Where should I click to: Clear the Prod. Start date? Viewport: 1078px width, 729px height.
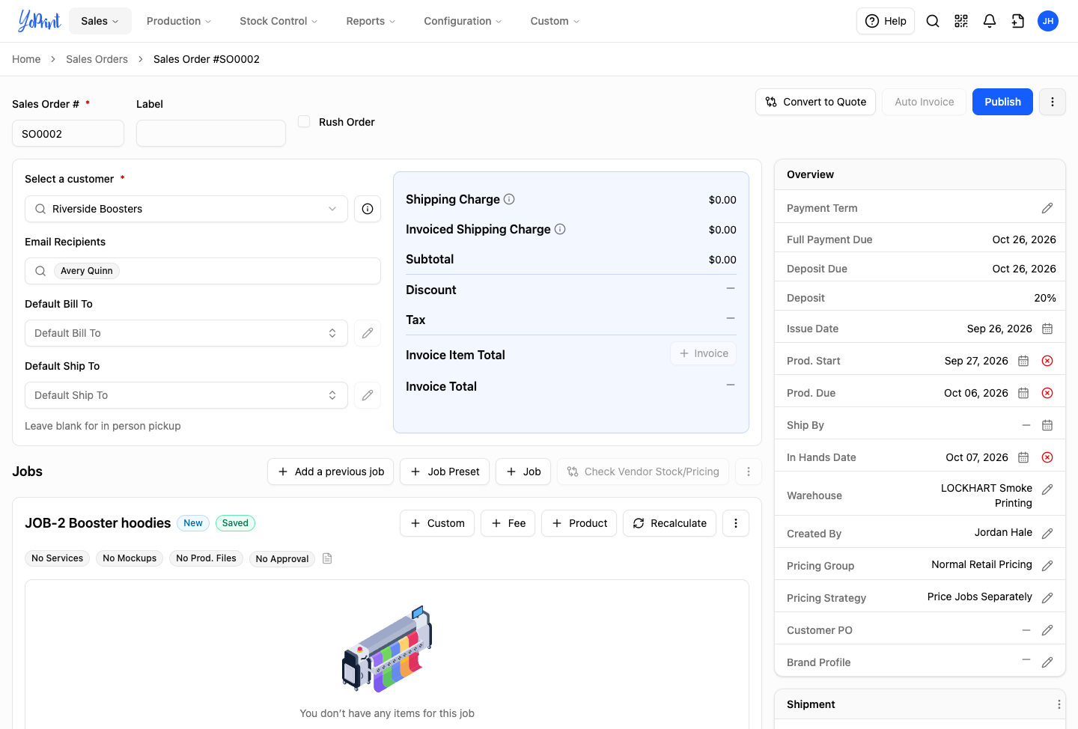pos(1047,361)
